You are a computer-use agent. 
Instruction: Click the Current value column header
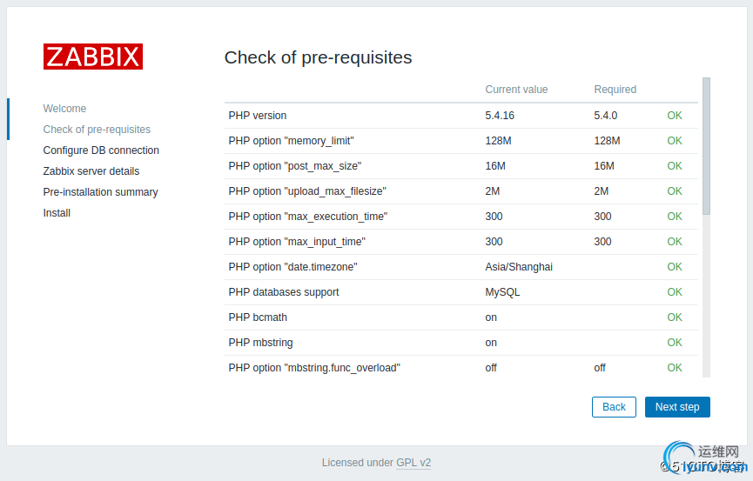[516, 90]
